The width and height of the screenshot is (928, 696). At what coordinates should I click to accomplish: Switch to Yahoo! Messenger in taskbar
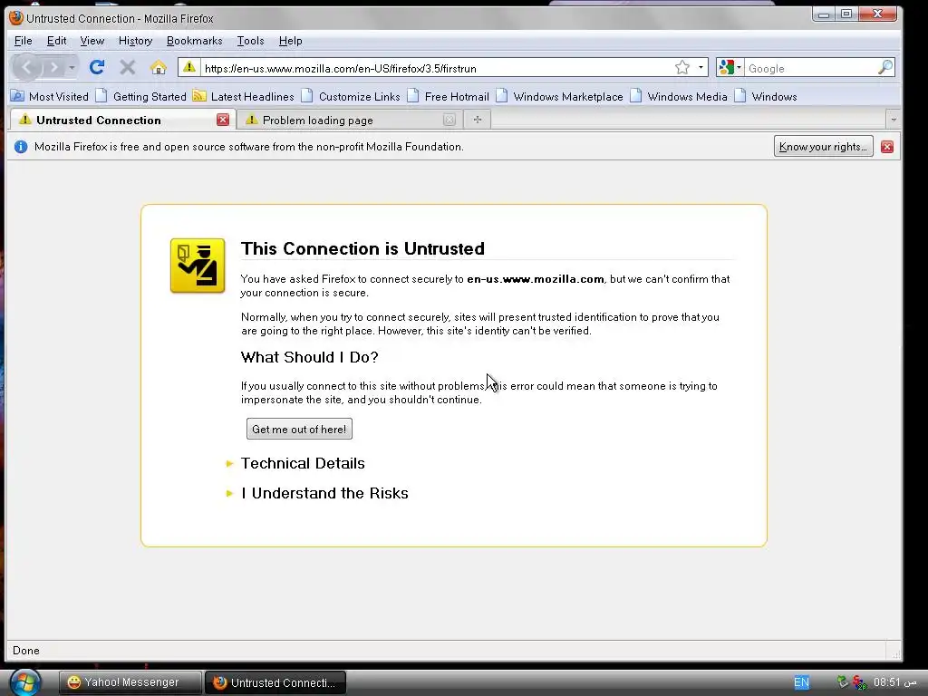point(130,682)
